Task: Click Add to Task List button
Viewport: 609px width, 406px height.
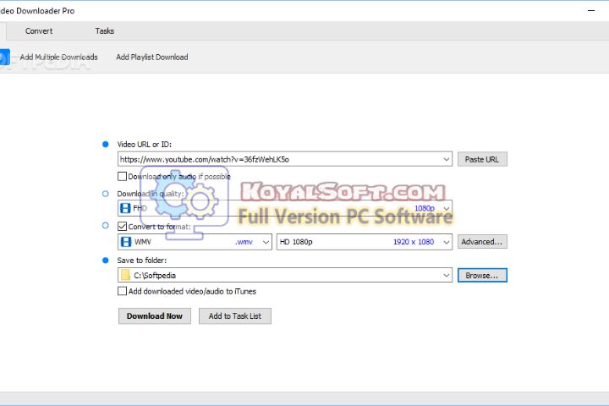Action: point(235,316)
